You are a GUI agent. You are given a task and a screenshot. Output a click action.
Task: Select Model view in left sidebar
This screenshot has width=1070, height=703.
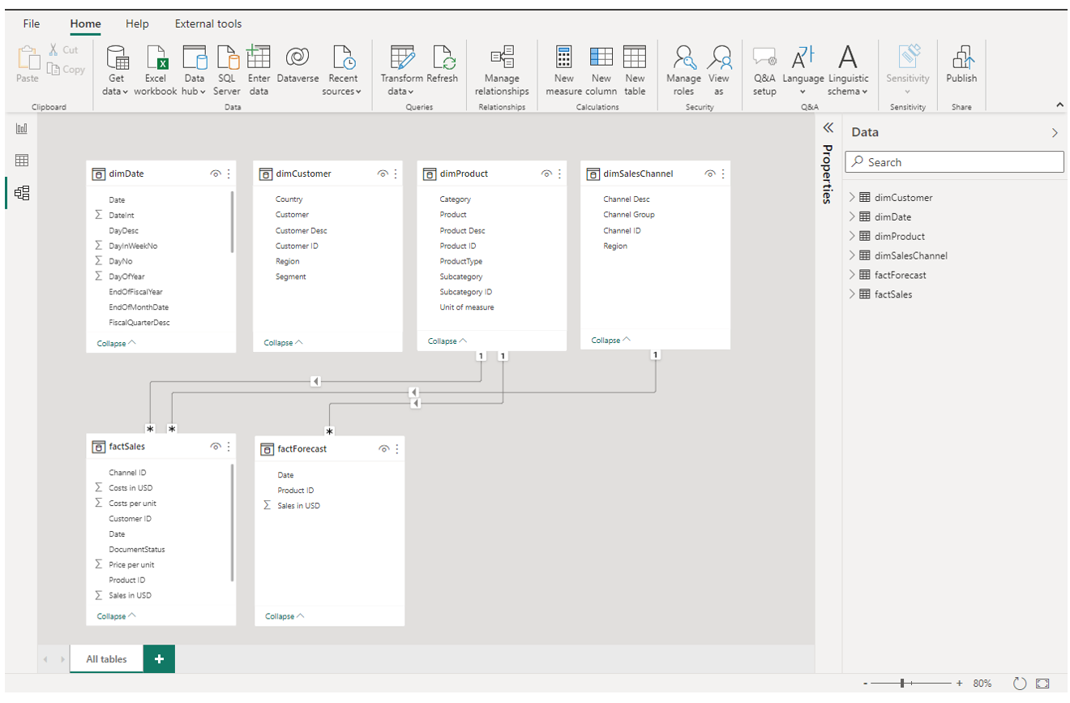tap(22, 193)
